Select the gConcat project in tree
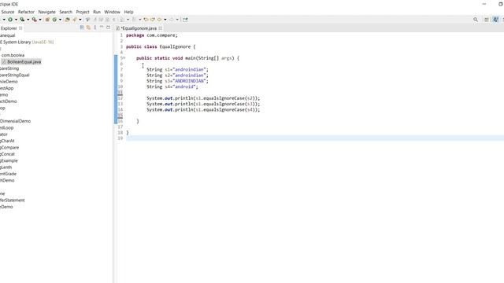The width and height of the screenshot is (504, 283). 7,154
